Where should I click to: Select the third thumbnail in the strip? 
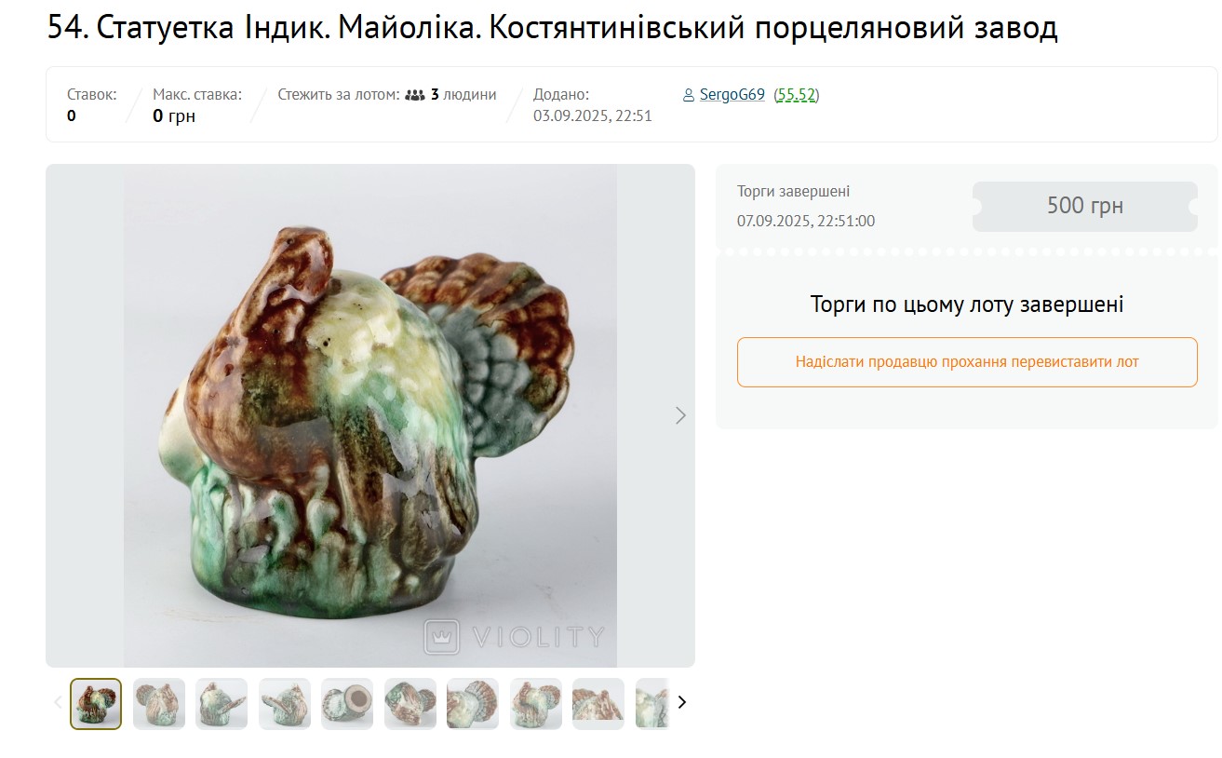[222, 704]
